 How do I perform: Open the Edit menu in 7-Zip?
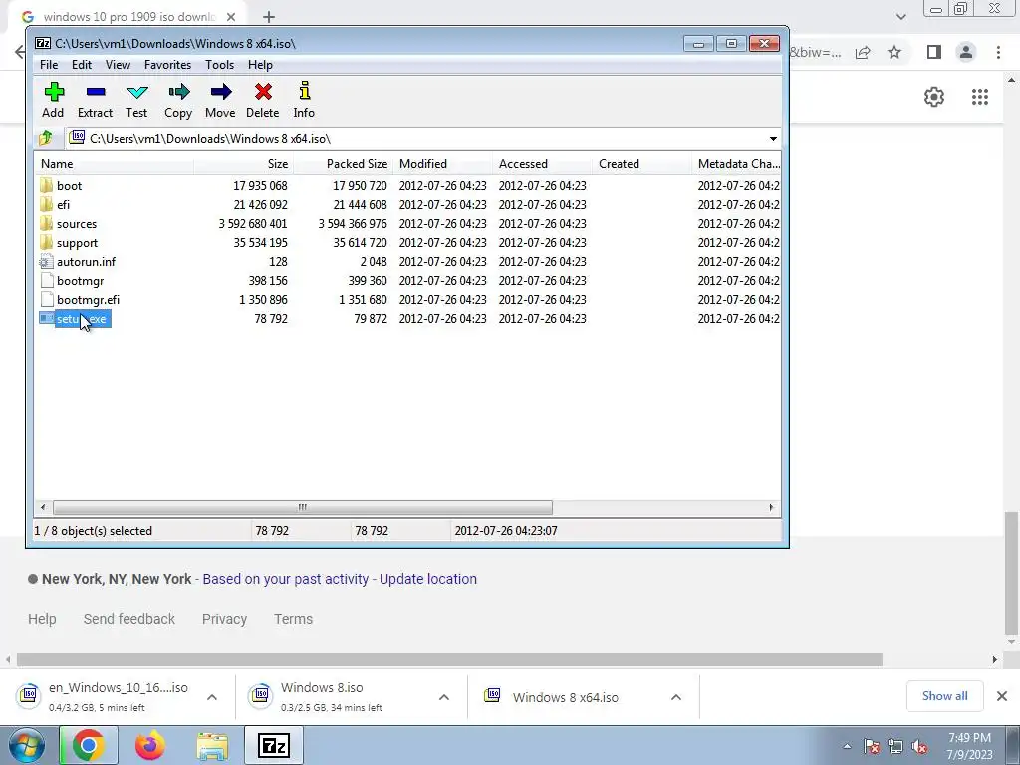point(82,65)
